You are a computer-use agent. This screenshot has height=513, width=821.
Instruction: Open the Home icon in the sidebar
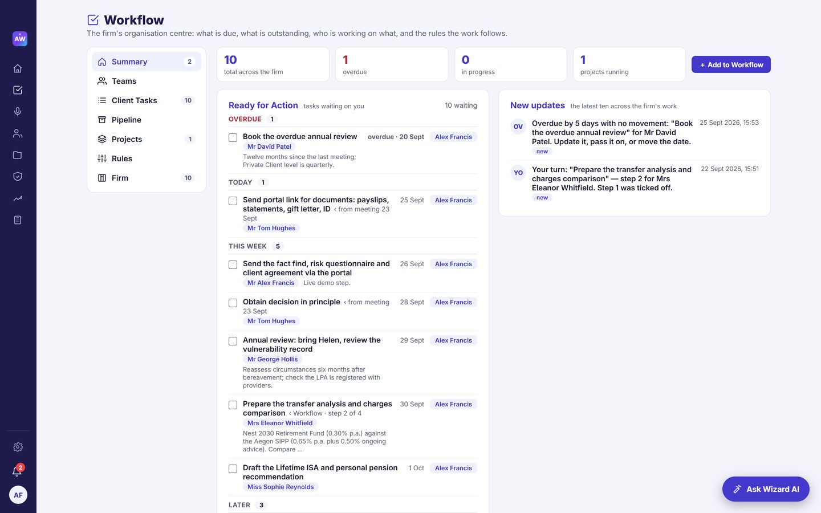tap(18, 68)
